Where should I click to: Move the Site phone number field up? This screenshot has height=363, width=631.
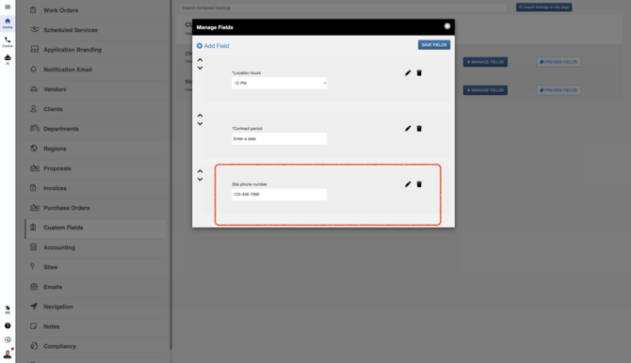point(200,171)
